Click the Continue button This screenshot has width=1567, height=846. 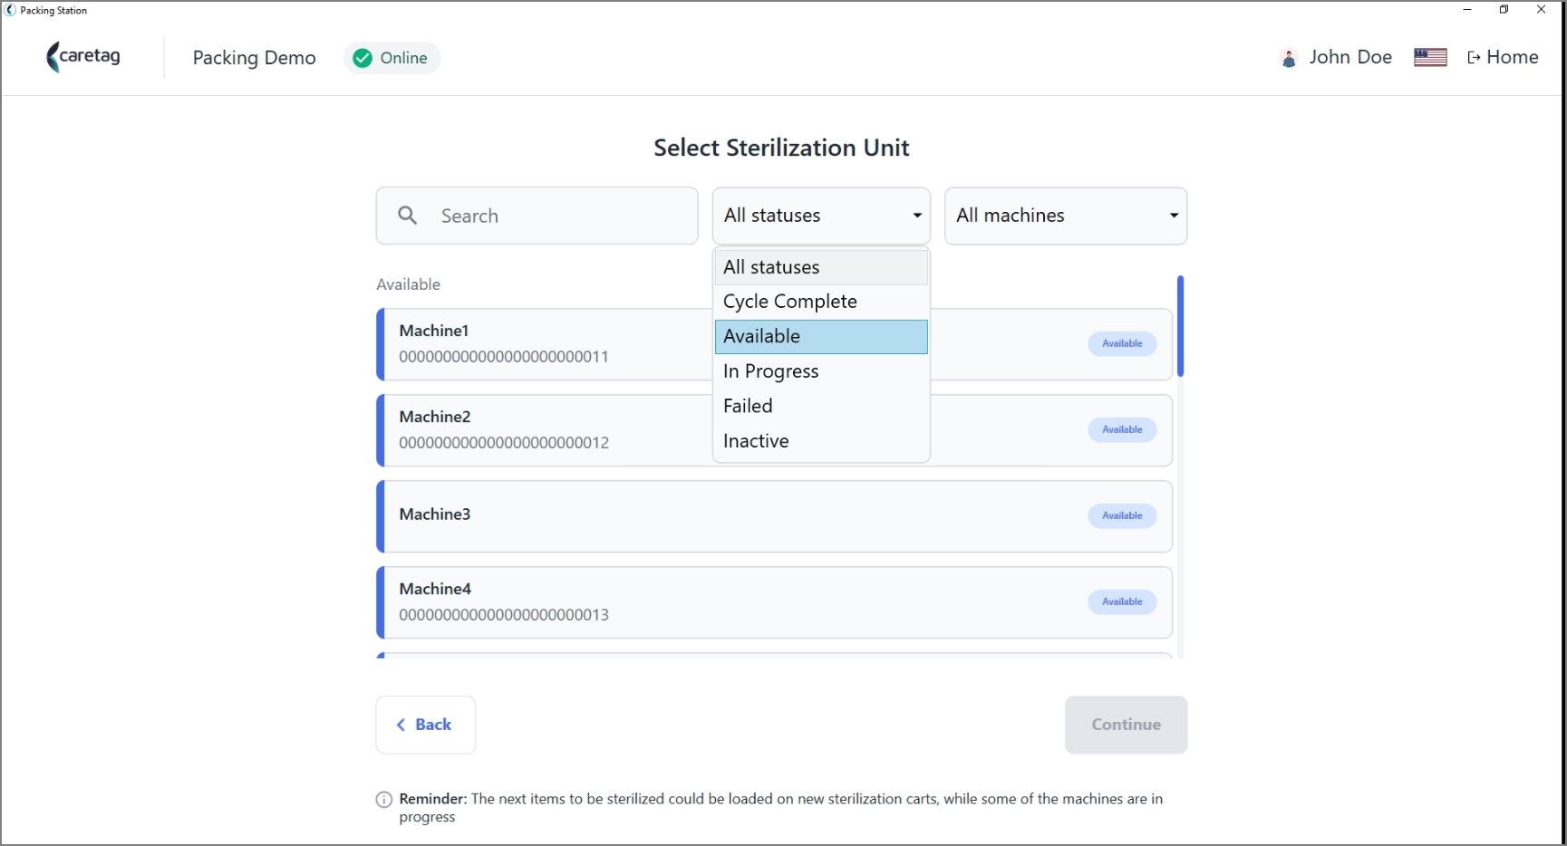1126,725
